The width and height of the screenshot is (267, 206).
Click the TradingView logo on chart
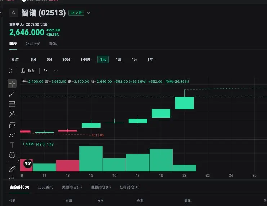pos(28,164)
